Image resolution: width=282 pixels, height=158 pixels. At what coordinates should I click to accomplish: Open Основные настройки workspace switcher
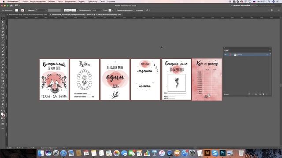pos(242,6)
